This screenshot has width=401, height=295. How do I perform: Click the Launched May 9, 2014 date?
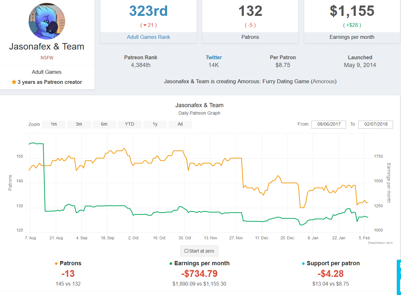point(360,65)
